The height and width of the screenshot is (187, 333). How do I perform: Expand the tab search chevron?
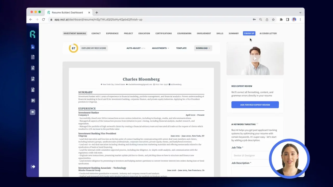[300, 12]
